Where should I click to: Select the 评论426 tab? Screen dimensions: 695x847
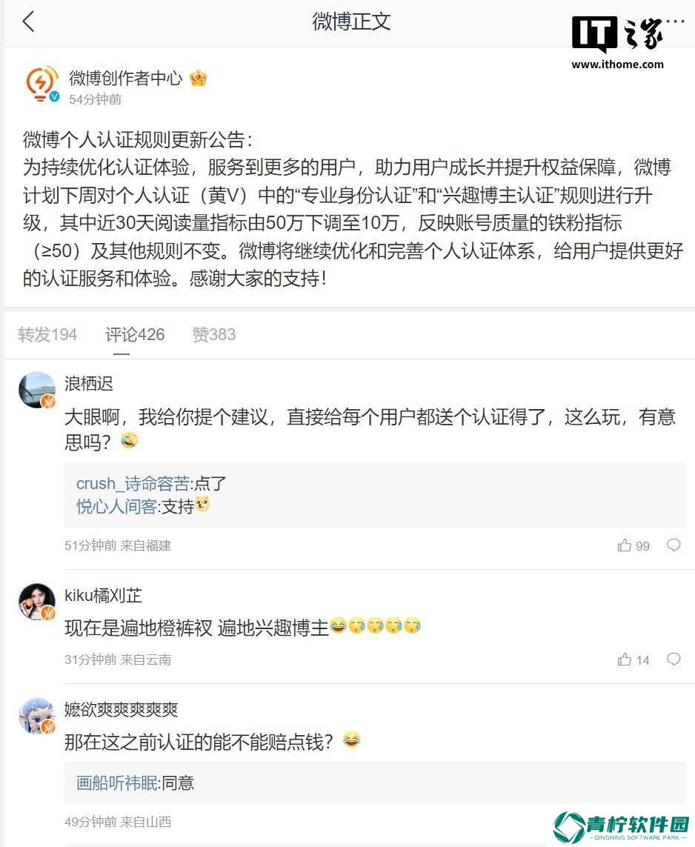[x=135, y=334]
